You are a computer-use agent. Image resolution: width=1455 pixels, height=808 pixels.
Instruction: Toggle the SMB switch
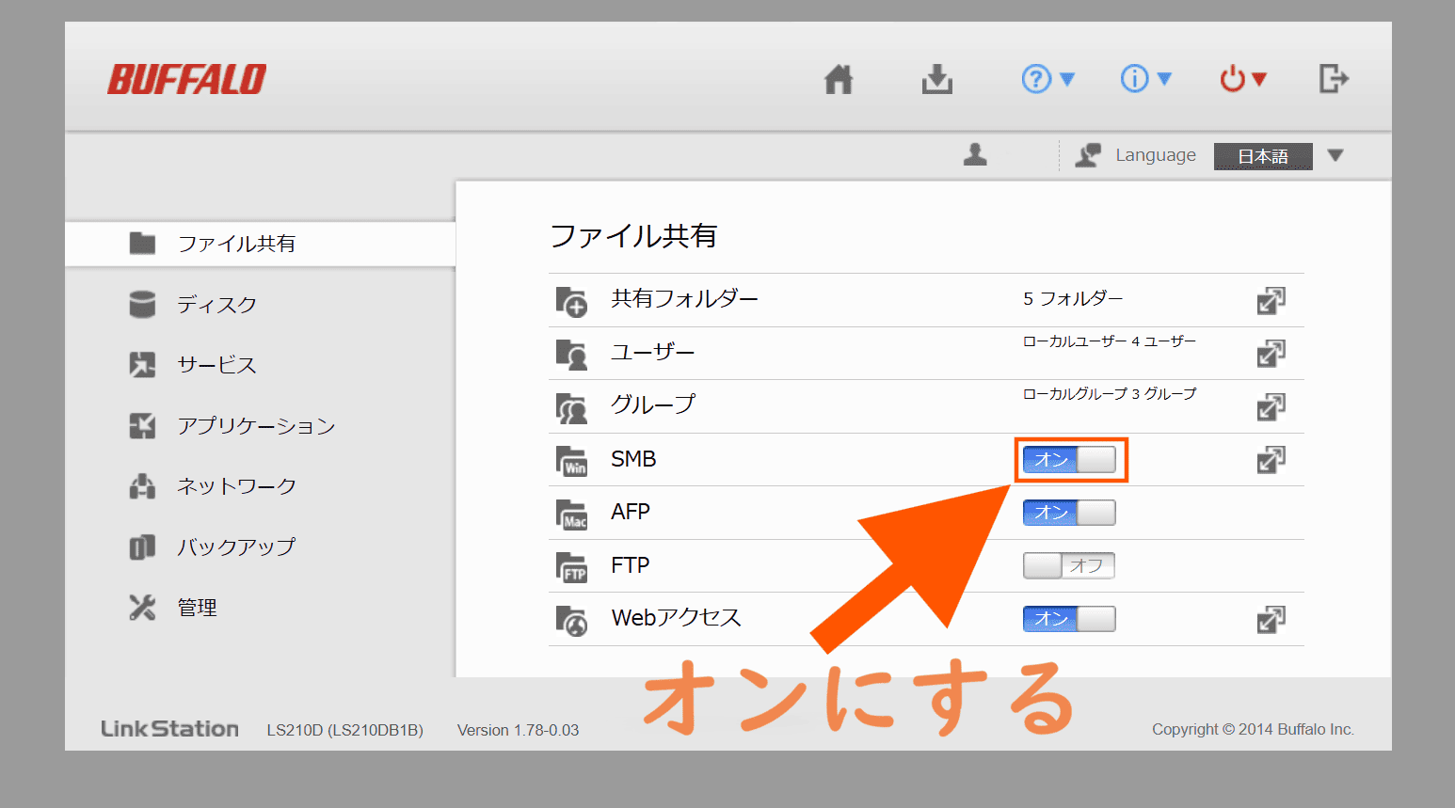pos(1069,460)
